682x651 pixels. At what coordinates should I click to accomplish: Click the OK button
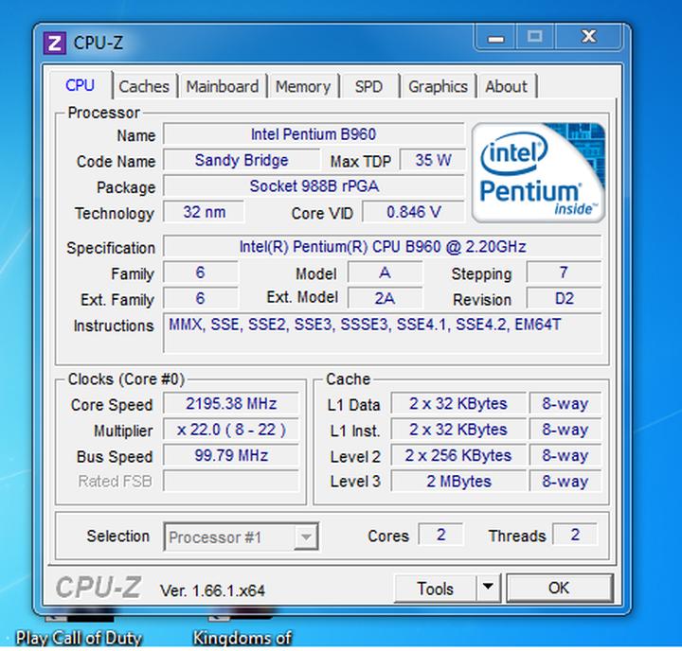tap(560, 589)
